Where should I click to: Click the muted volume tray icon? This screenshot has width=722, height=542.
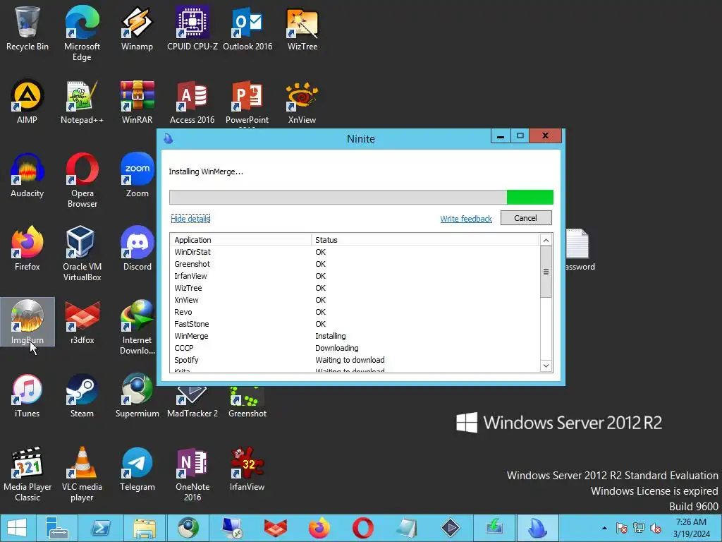tap(656, 528)
